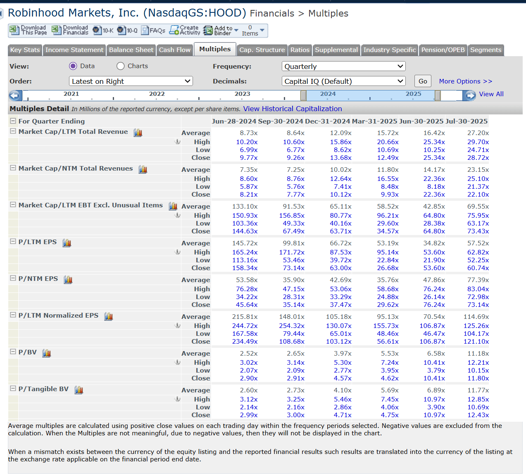The image size is (526, 475).
Task: Switch to the Balance Sheet tab
Action: coord(131,50)
